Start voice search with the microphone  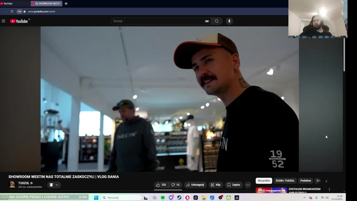point(229,21)
